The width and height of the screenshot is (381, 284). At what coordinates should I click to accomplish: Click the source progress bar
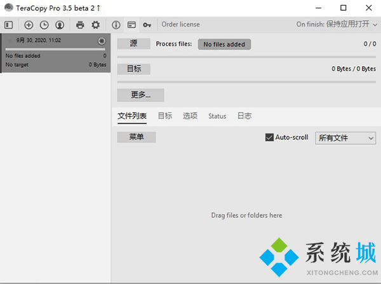[246, 57]
